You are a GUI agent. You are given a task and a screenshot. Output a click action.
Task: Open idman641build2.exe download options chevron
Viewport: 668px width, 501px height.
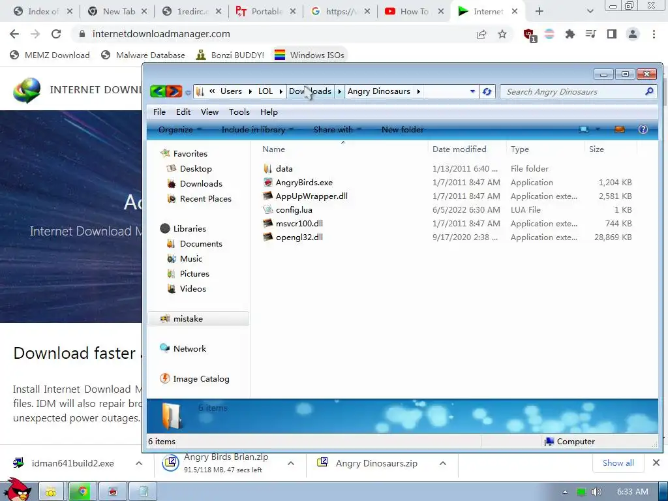[139, 463]
